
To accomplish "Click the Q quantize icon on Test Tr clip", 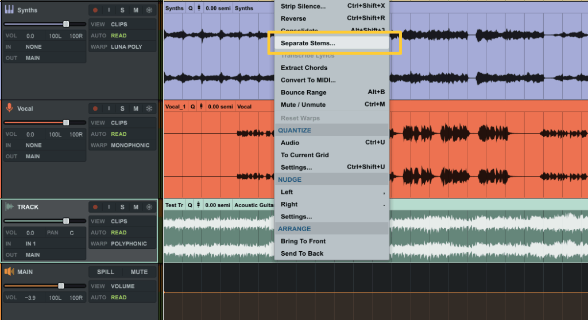I will pyautogui.click(x=189, y=205).
